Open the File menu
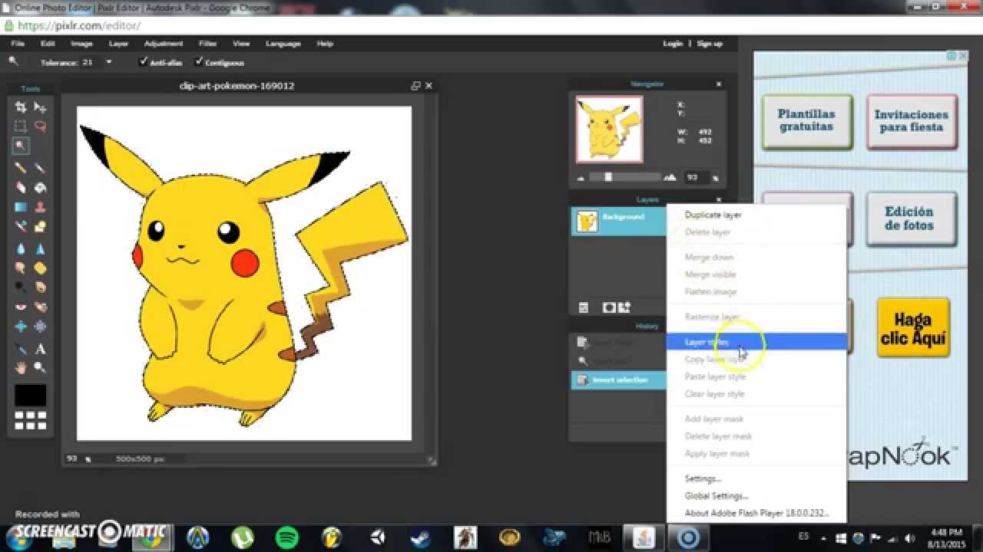 [x=18, y=44]
